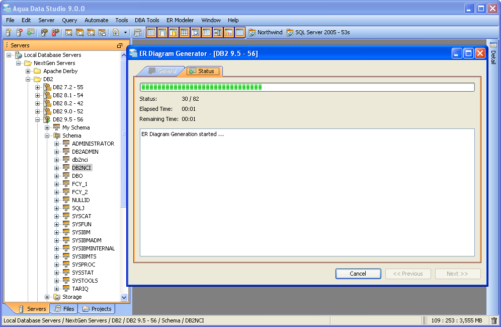The image size is (501, 327).
Task: Click the Storage node icon
Action: click(57, 297)
